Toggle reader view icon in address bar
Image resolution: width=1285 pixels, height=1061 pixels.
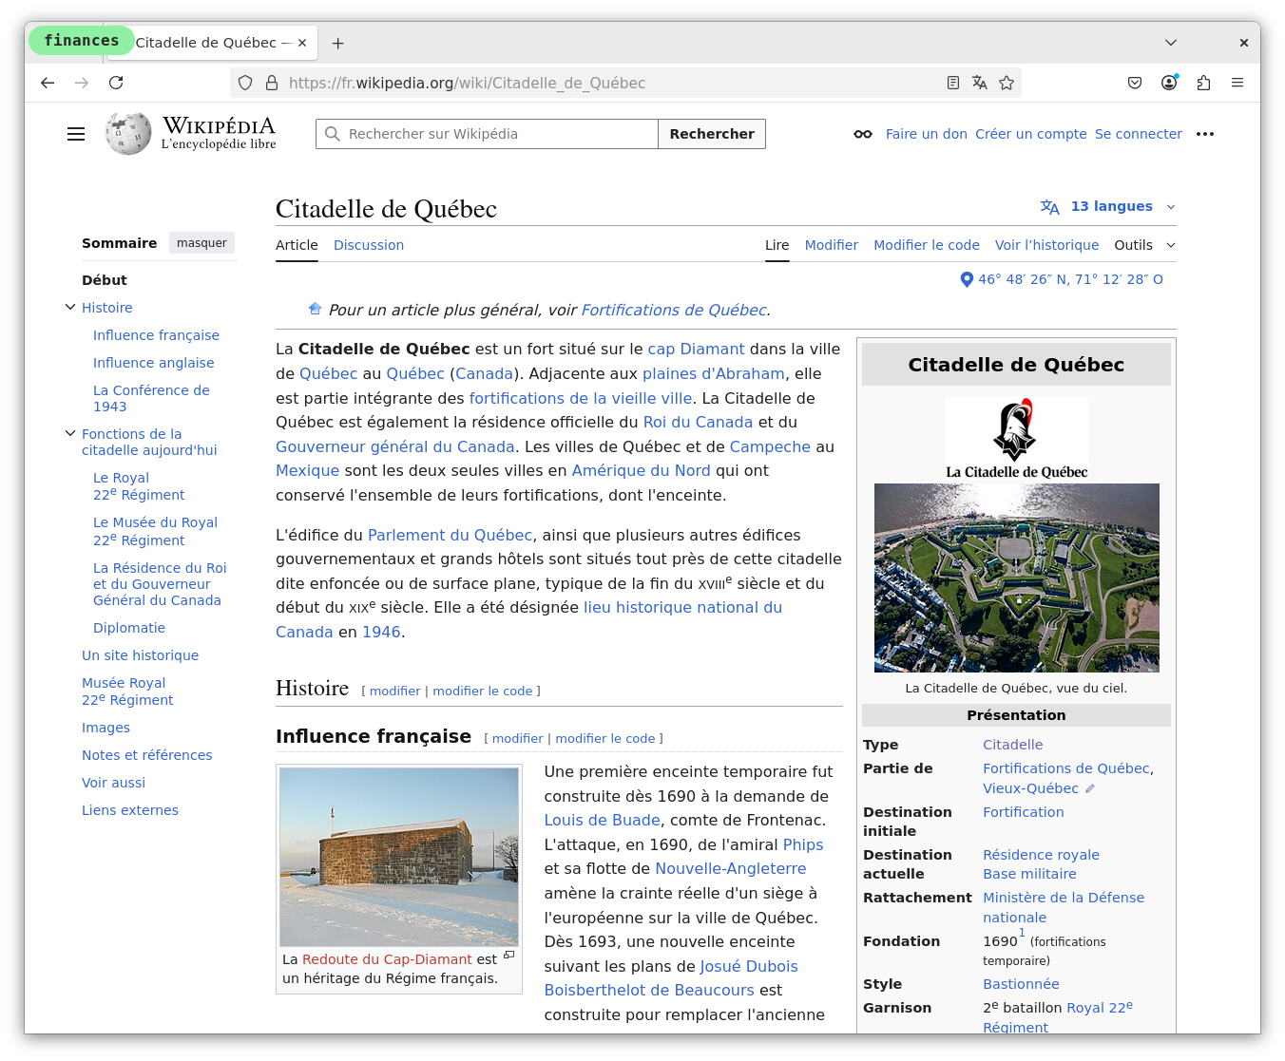(x=953, y=83)
